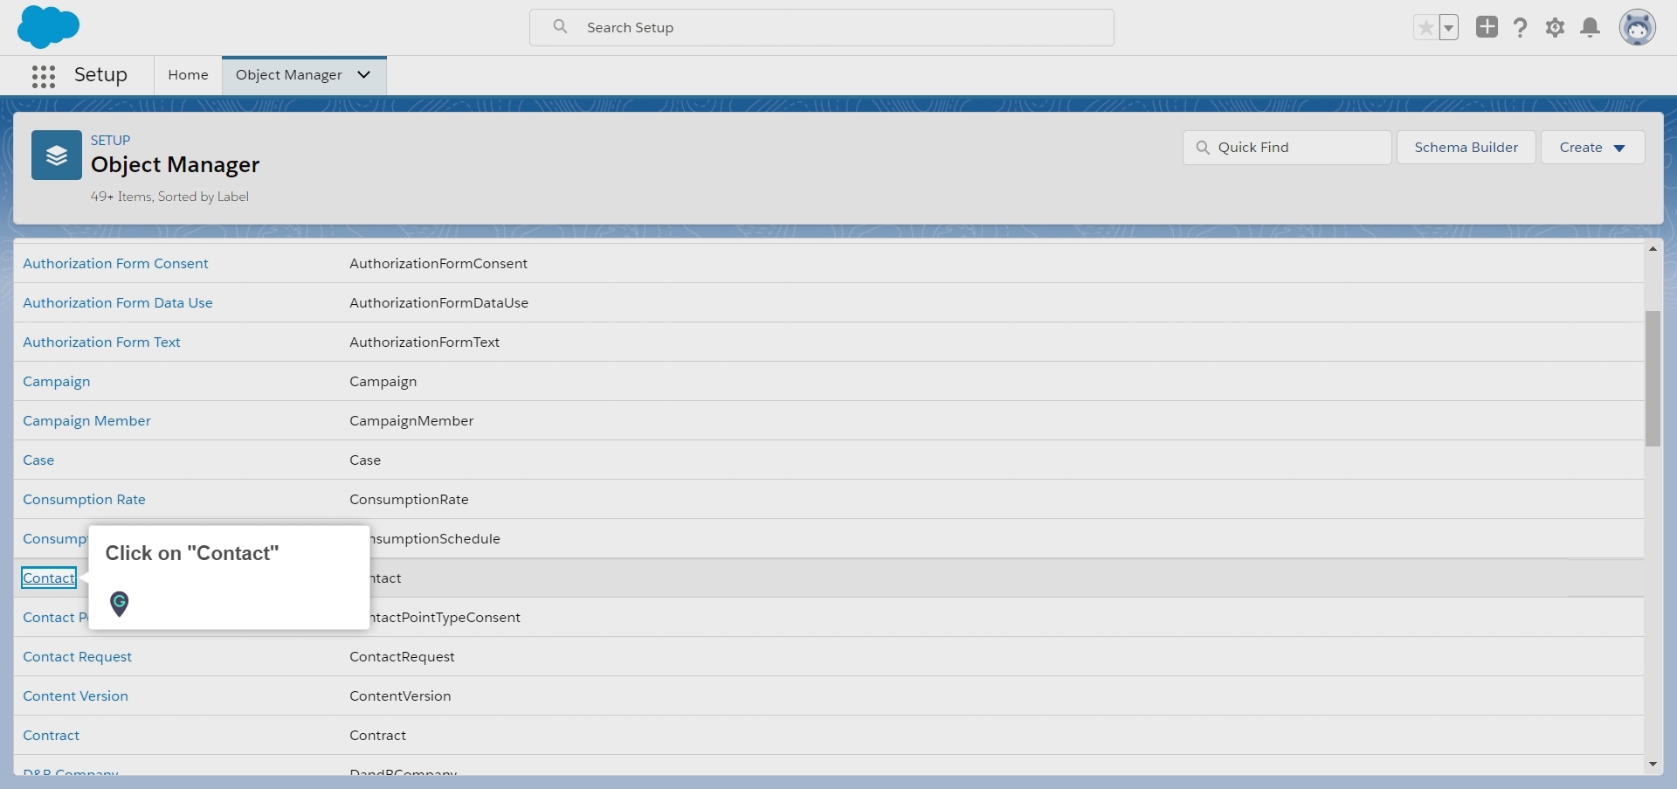This screenshot has width=1677, height=789.
Task: Open the user profile avatar
Action: (x=1637, y=28)
